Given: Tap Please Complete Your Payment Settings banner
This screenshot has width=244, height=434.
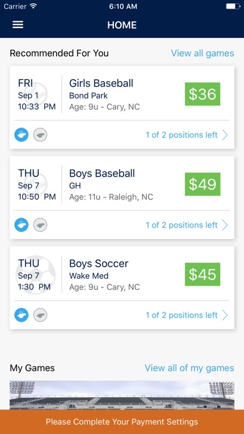Looking at the screenshot, I should pos(122,422).
